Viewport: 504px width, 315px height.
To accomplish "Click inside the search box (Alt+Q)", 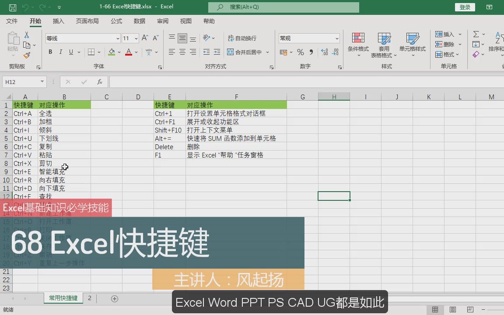I will pyautogui.click(x=283, y=7).
